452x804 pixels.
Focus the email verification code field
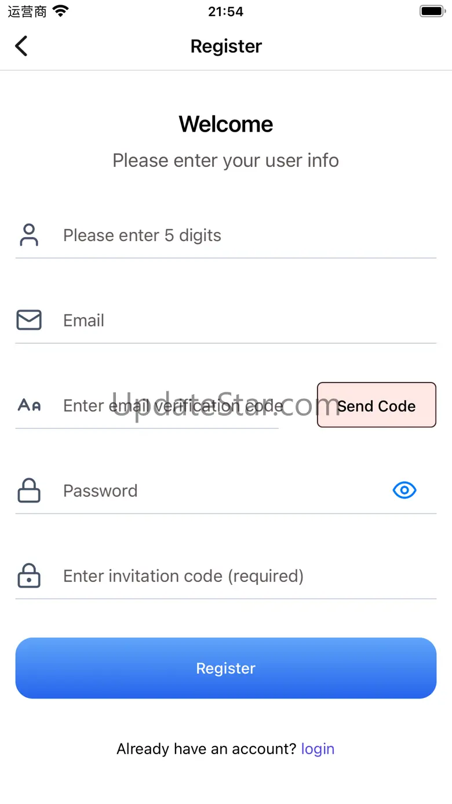168,406
